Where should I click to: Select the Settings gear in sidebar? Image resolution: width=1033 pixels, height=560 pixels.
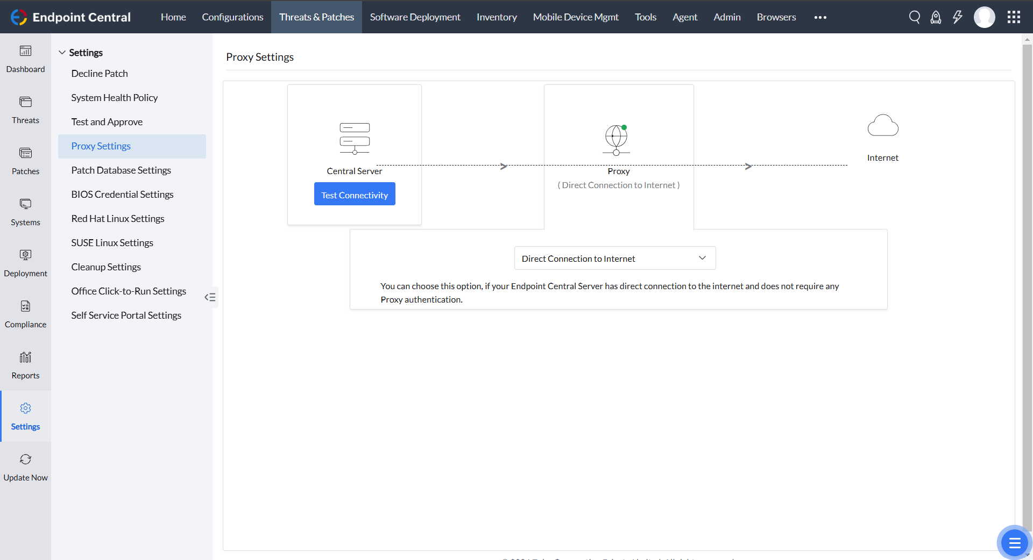(x=25, y=417)
